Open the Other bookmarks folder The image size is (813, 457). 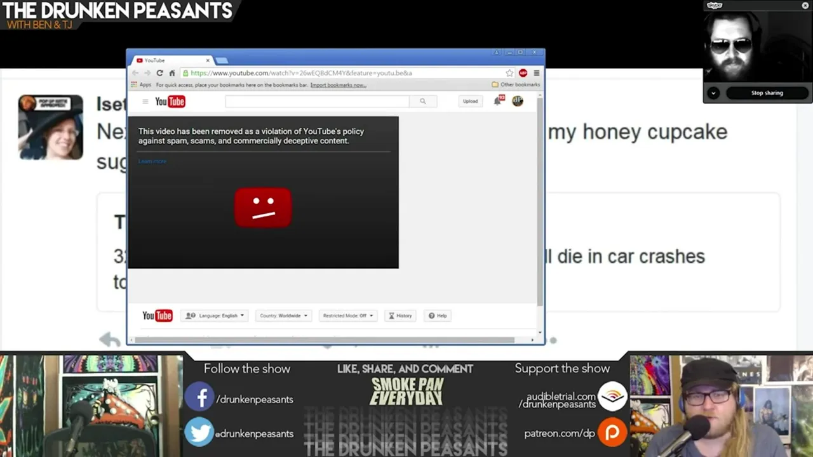point(516,84)
